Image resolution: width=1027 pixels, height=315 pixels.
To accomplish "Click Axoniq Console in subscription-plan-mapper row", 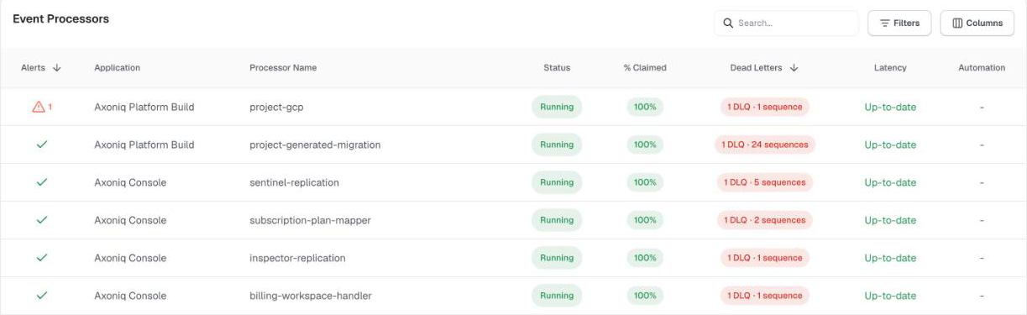I will 130,220.
